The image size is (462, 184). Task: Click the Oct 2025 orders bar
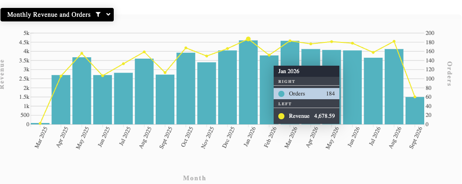tap(186, 89)
